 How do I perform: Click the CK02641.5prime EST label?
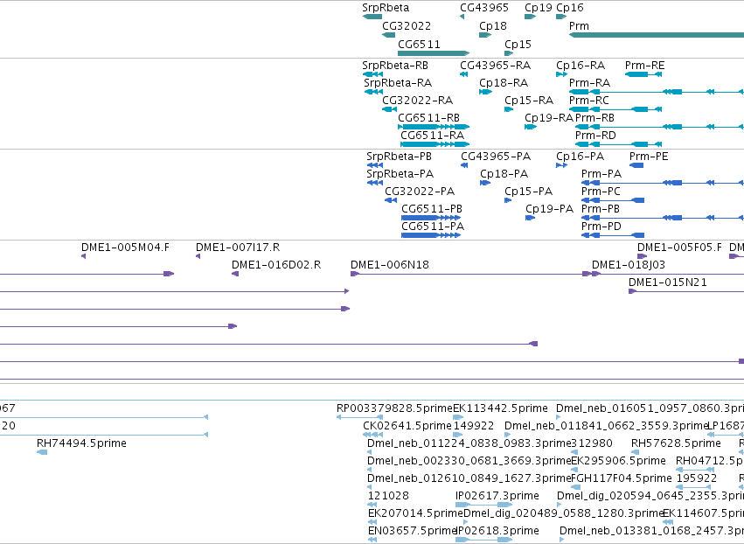(x=407, y=426)
